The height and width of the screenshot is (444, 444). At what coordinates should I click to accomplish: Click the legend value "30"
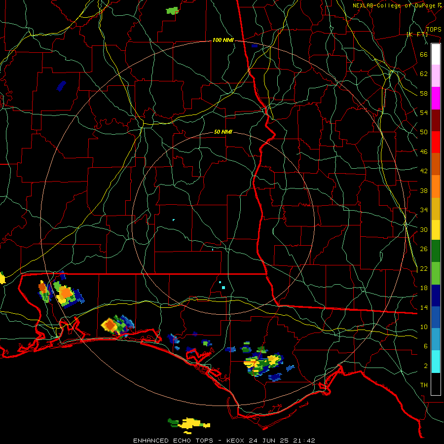click(x=424, y=229)
